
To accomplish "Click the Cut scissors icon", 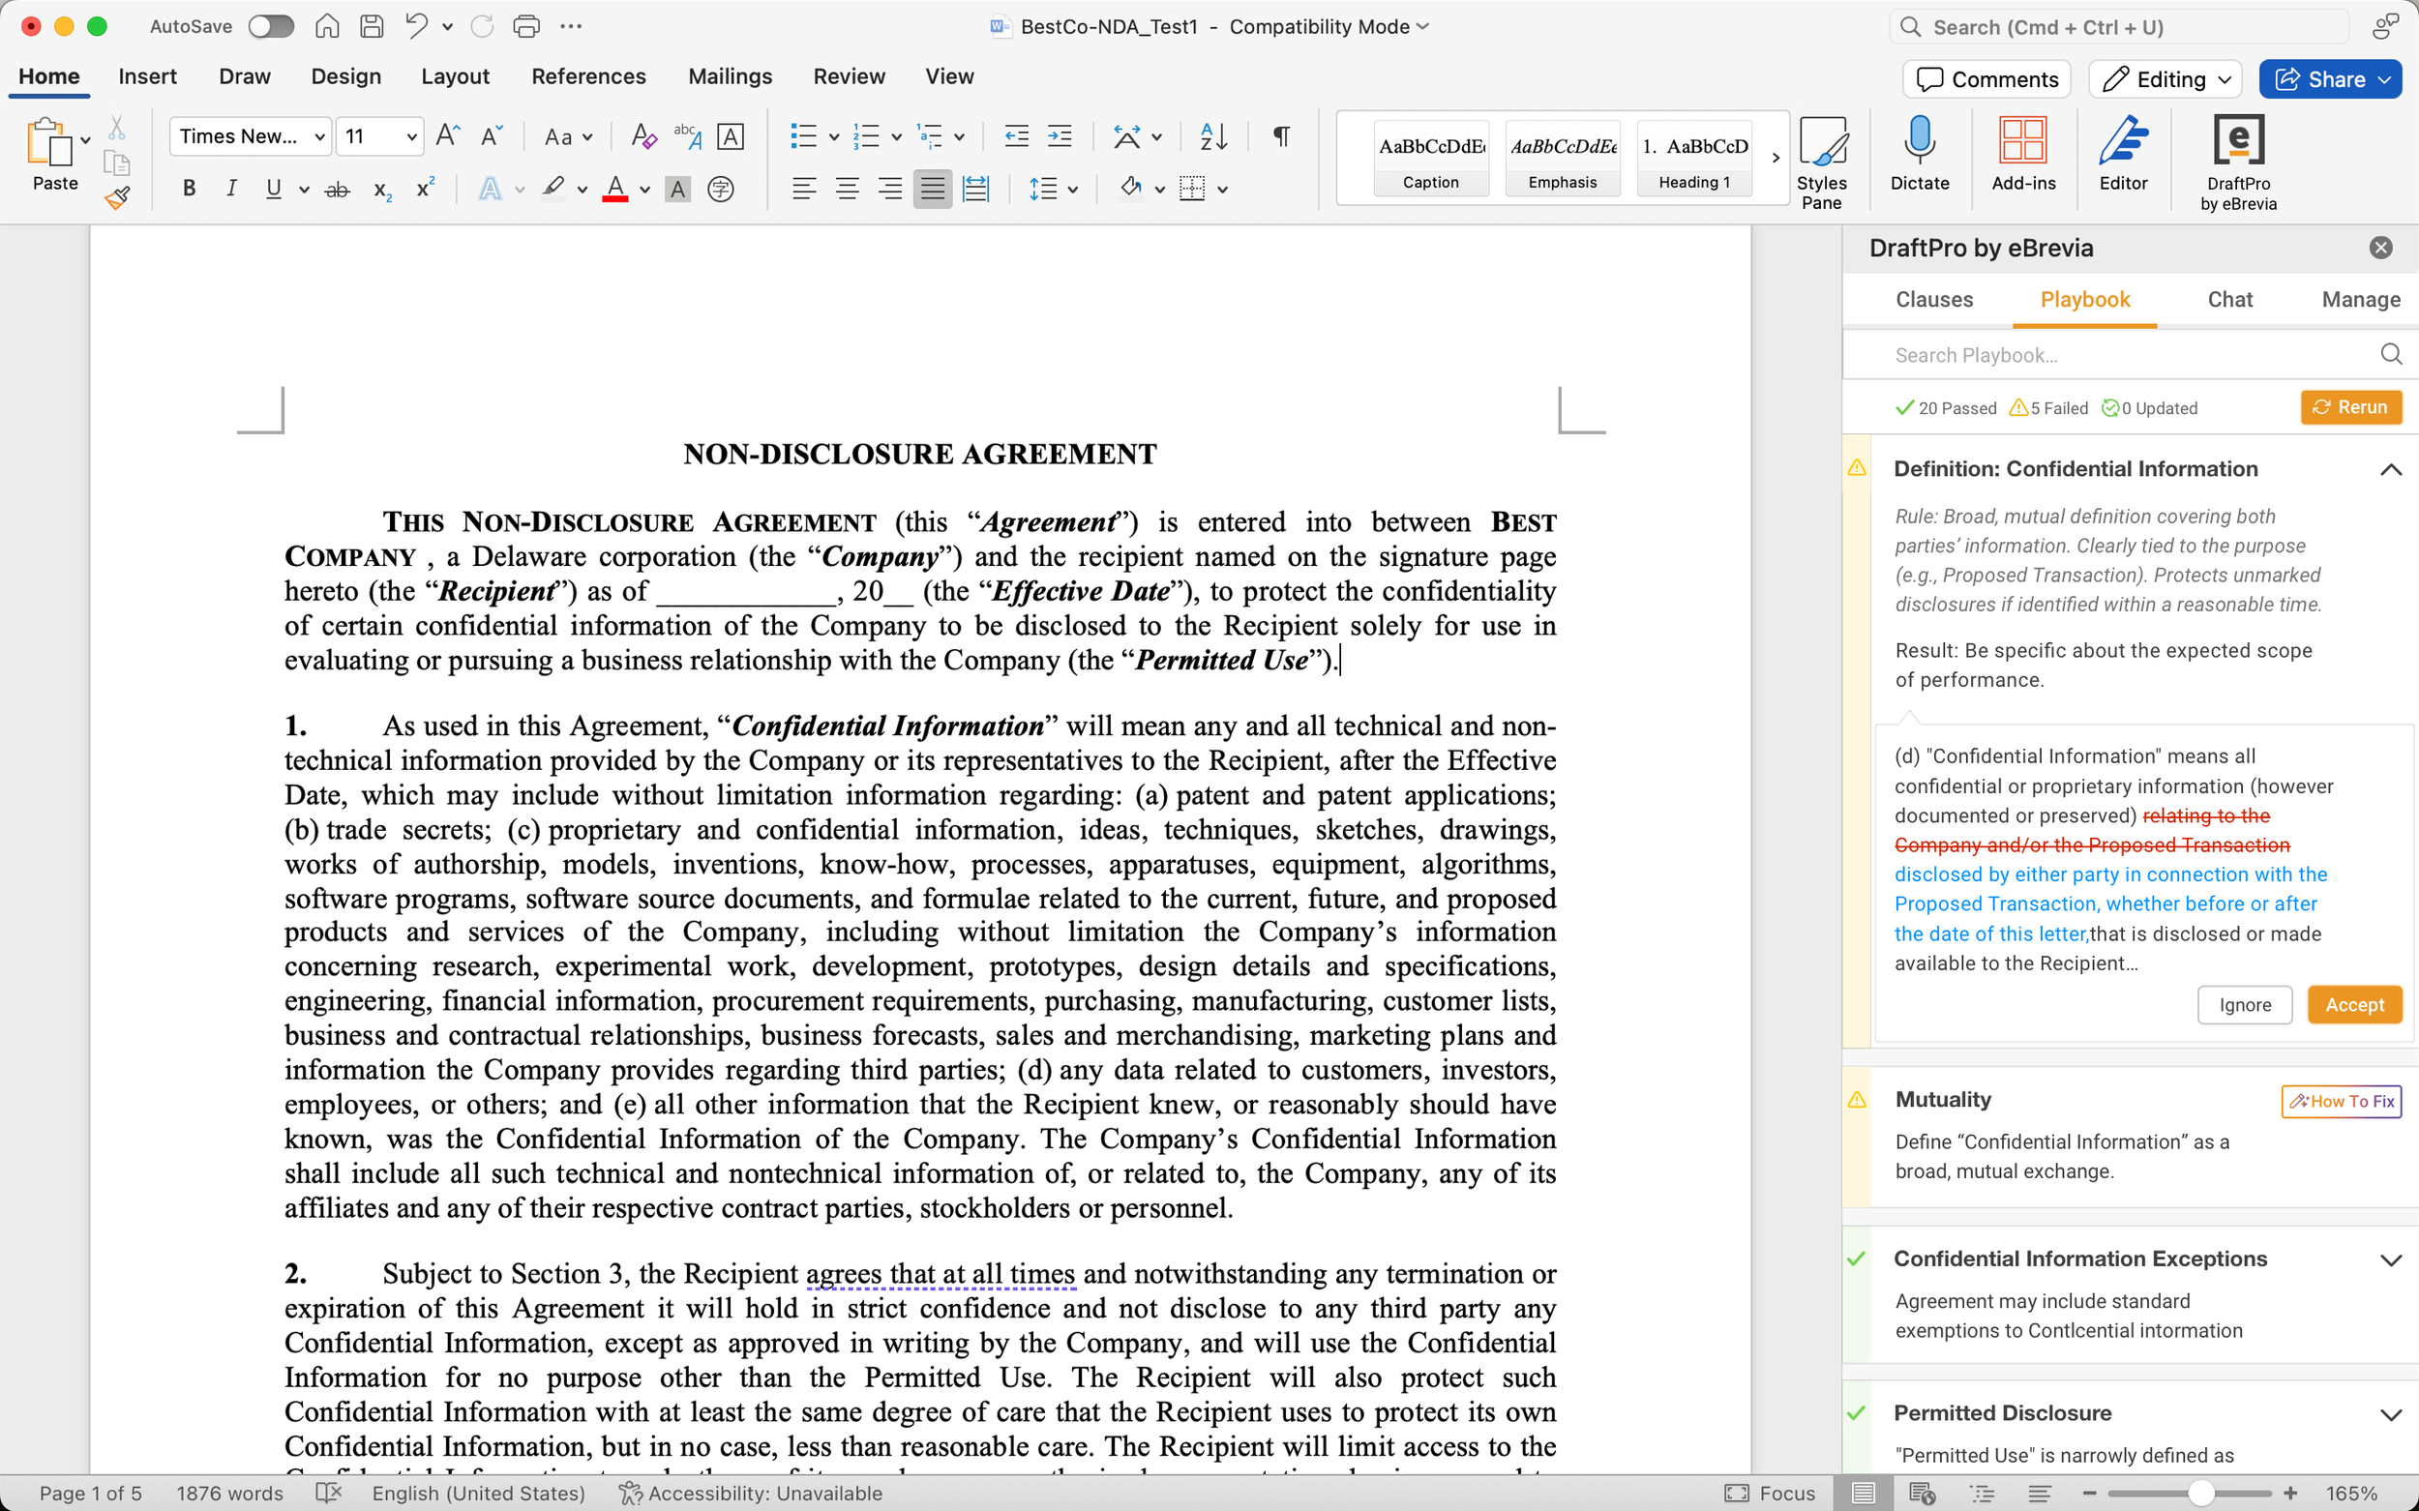I will pyautogui.click(x=117, y=128).
